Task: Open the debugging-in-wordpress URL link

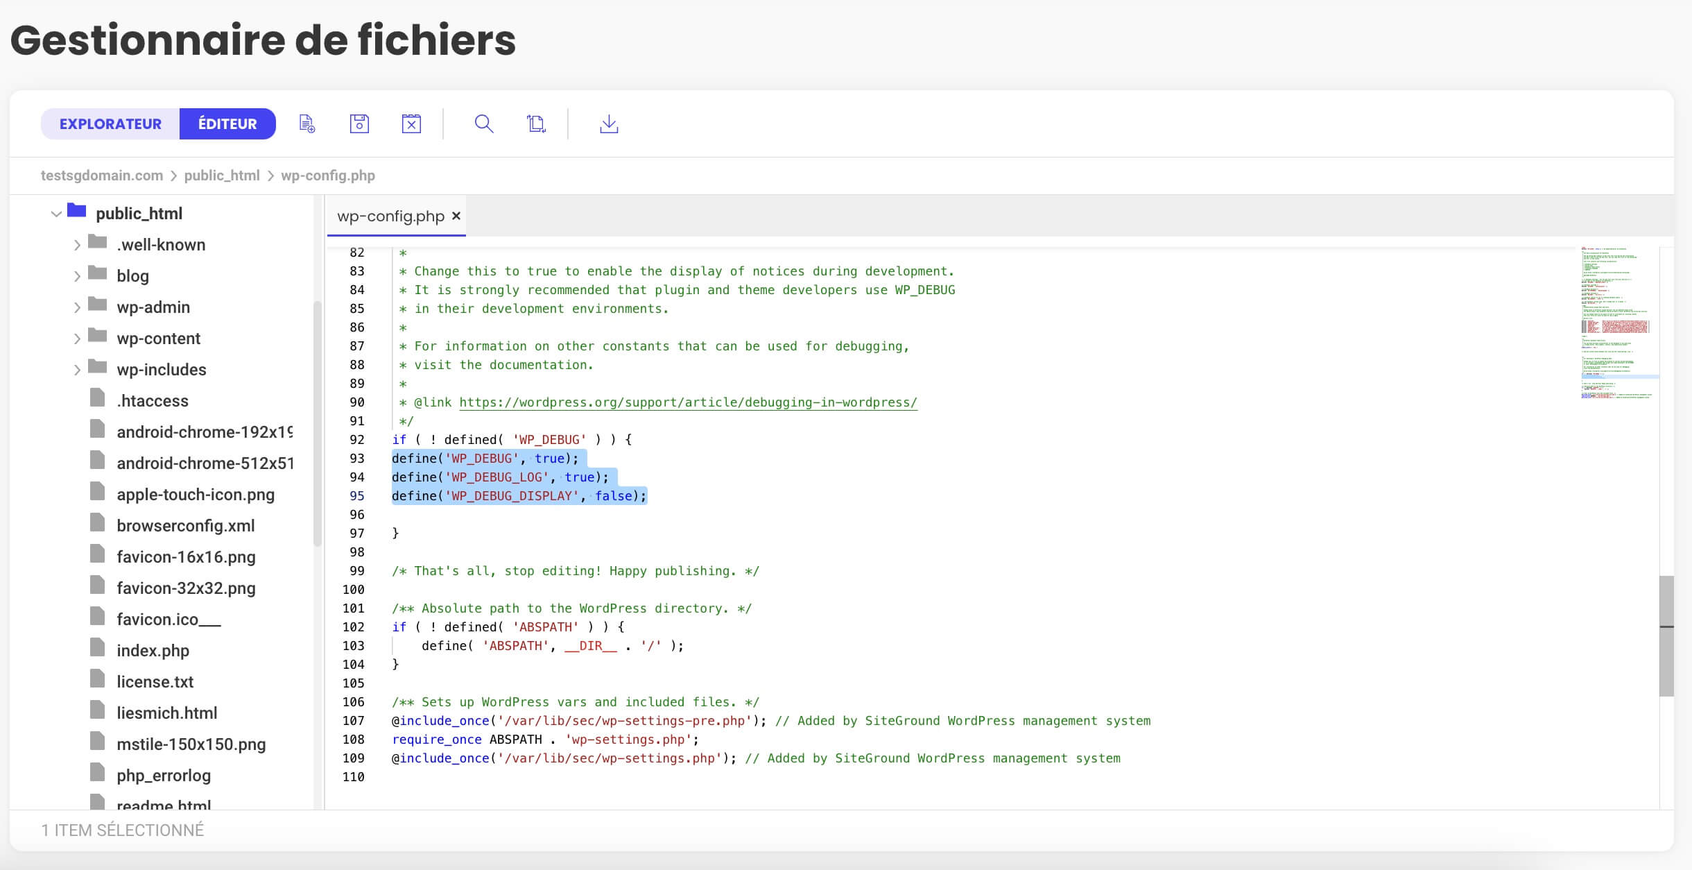Action: (688, 402)
